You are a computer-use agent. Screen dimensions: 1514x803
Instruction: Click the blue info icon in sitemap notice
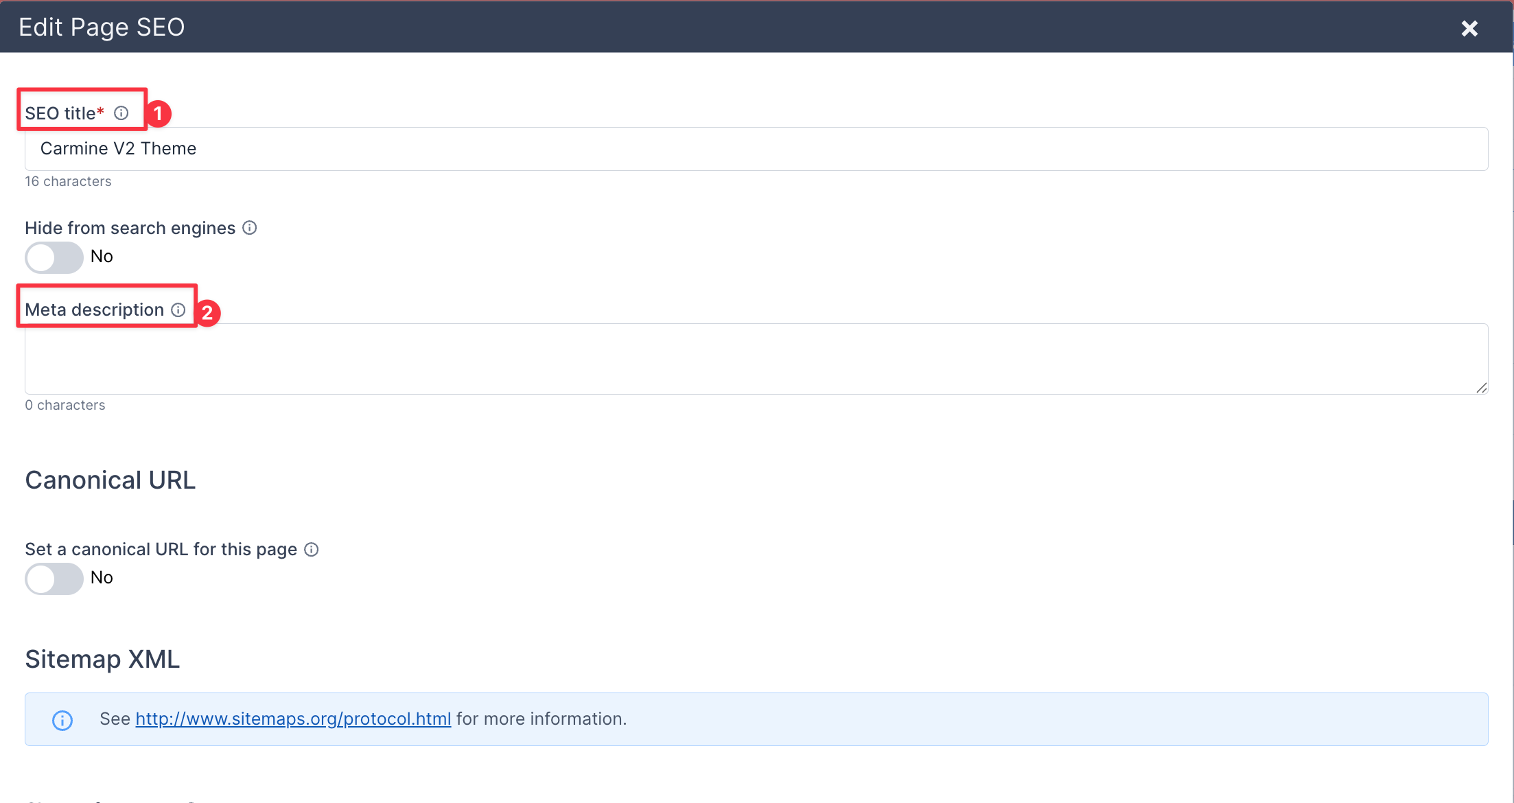[62, 720]
